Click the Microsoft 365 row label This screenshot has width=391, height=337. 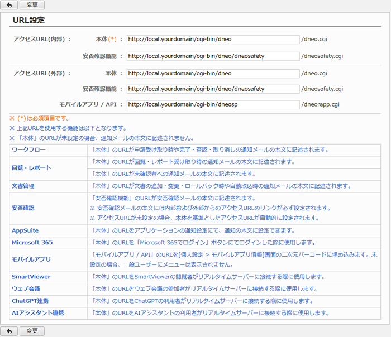(x=32, y=243)
